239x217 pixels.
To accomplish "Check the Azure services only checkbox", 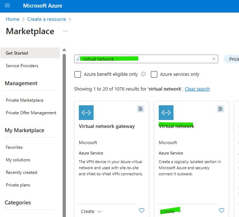I will (x=154, y=74).
